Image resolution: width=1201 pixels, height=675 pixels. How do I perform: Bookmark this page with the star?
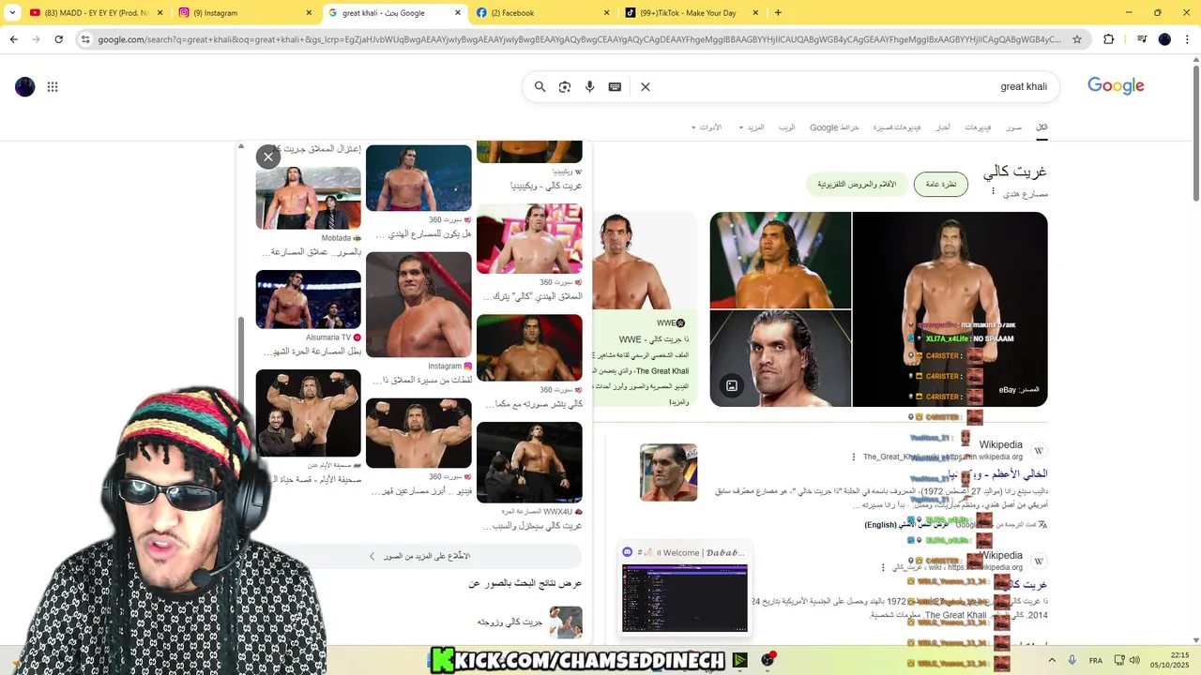(1077, 39)
